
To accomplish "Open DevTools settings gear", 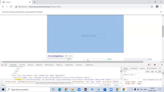I will [x=155, y=65].
